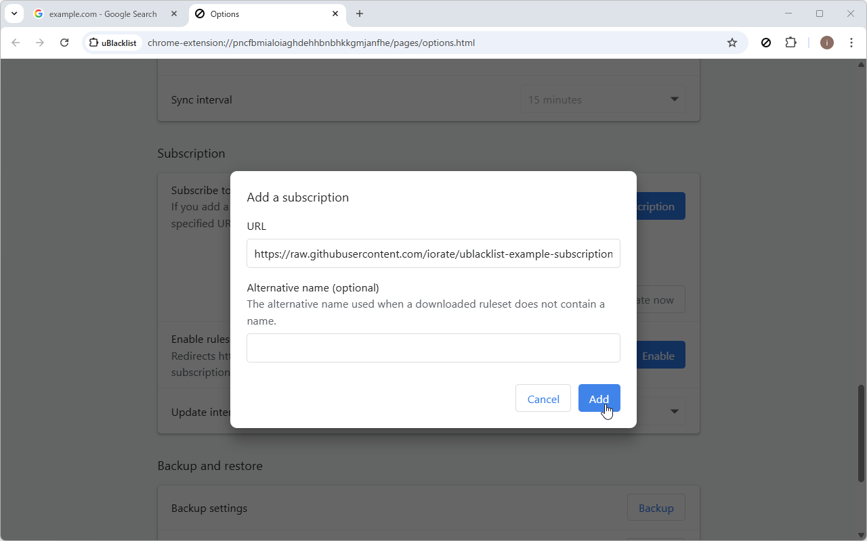Reload the options page
Image resolution: width=867 pixels, height=541 pixels.
pyautogui.click(x=64, y=43)
